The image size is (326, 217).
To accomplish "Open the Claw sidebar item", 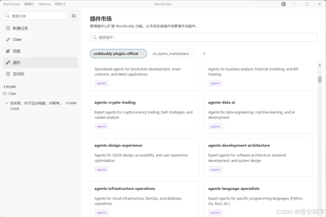I will pyautogui.click(x=17, y=39).
